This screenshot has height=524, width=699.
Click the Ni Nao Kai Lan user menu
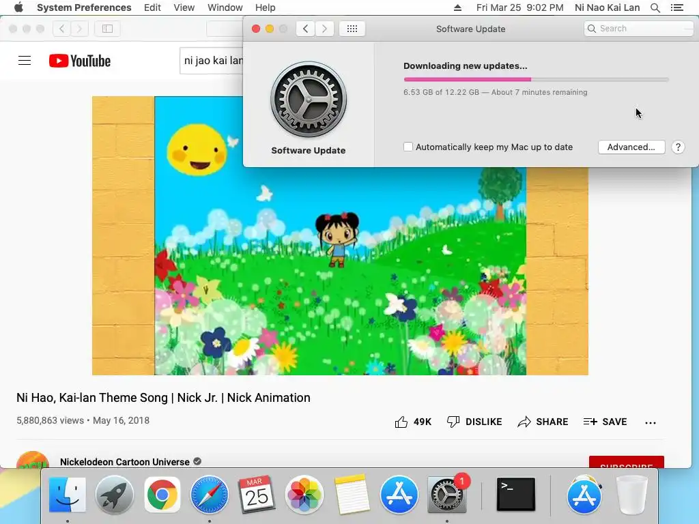pyautogui.click(x=607, y=8)
